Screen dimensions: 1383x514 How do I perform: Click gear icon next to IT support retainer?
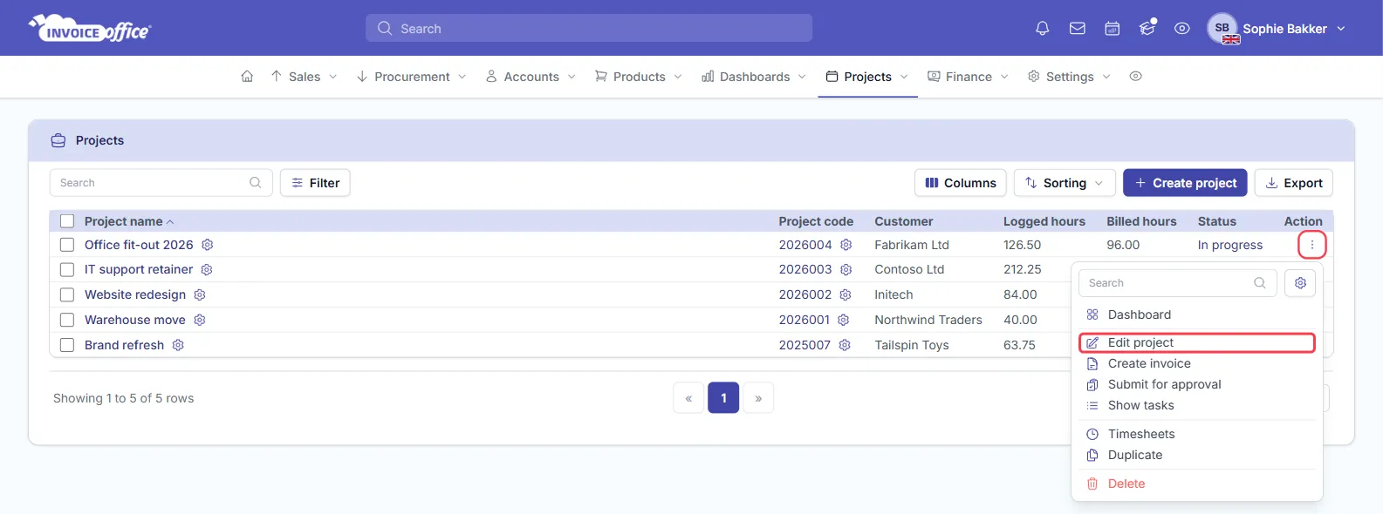207,269
